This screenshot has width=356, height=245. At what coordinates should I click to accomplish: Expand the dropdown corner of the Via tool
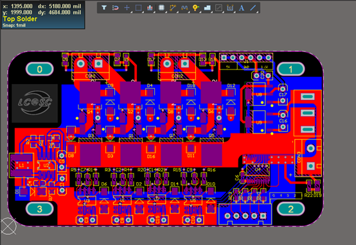199,12
